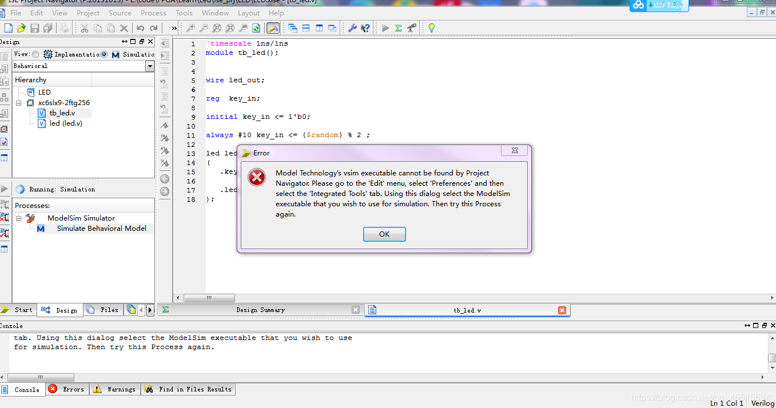Screen dimensions: 776x408
Task: Click the highlighted hammer tool icon
Action: (273, 28)
